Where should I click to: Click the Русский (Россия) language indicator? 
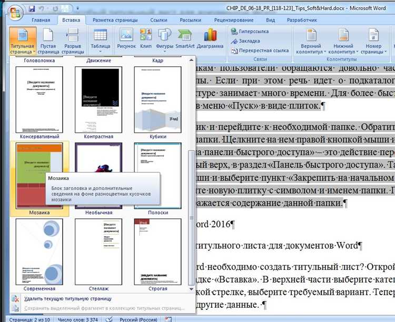click(139, 319)
